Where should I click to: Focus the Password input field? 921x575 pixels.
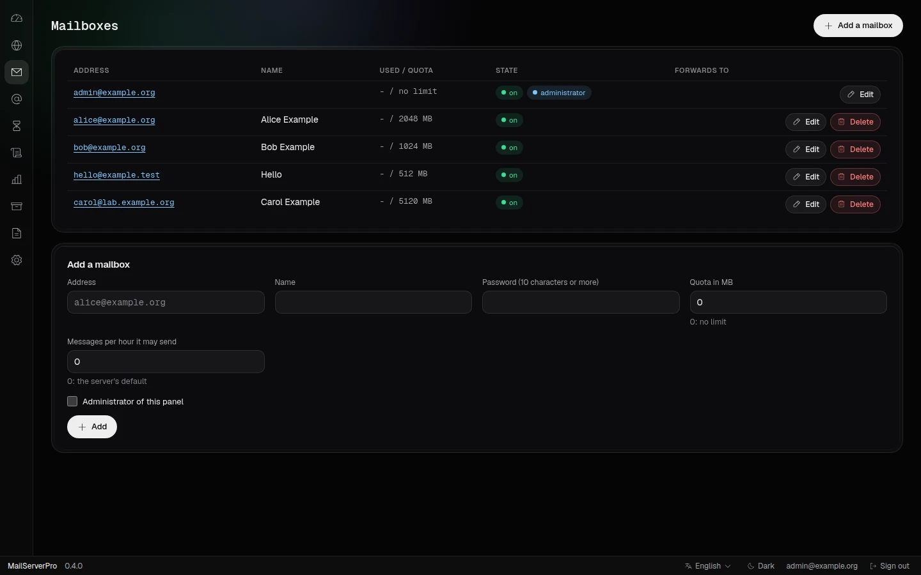(x=581, y=302)
